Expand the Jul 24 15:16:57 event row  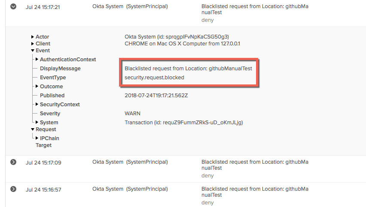point(13,189)
